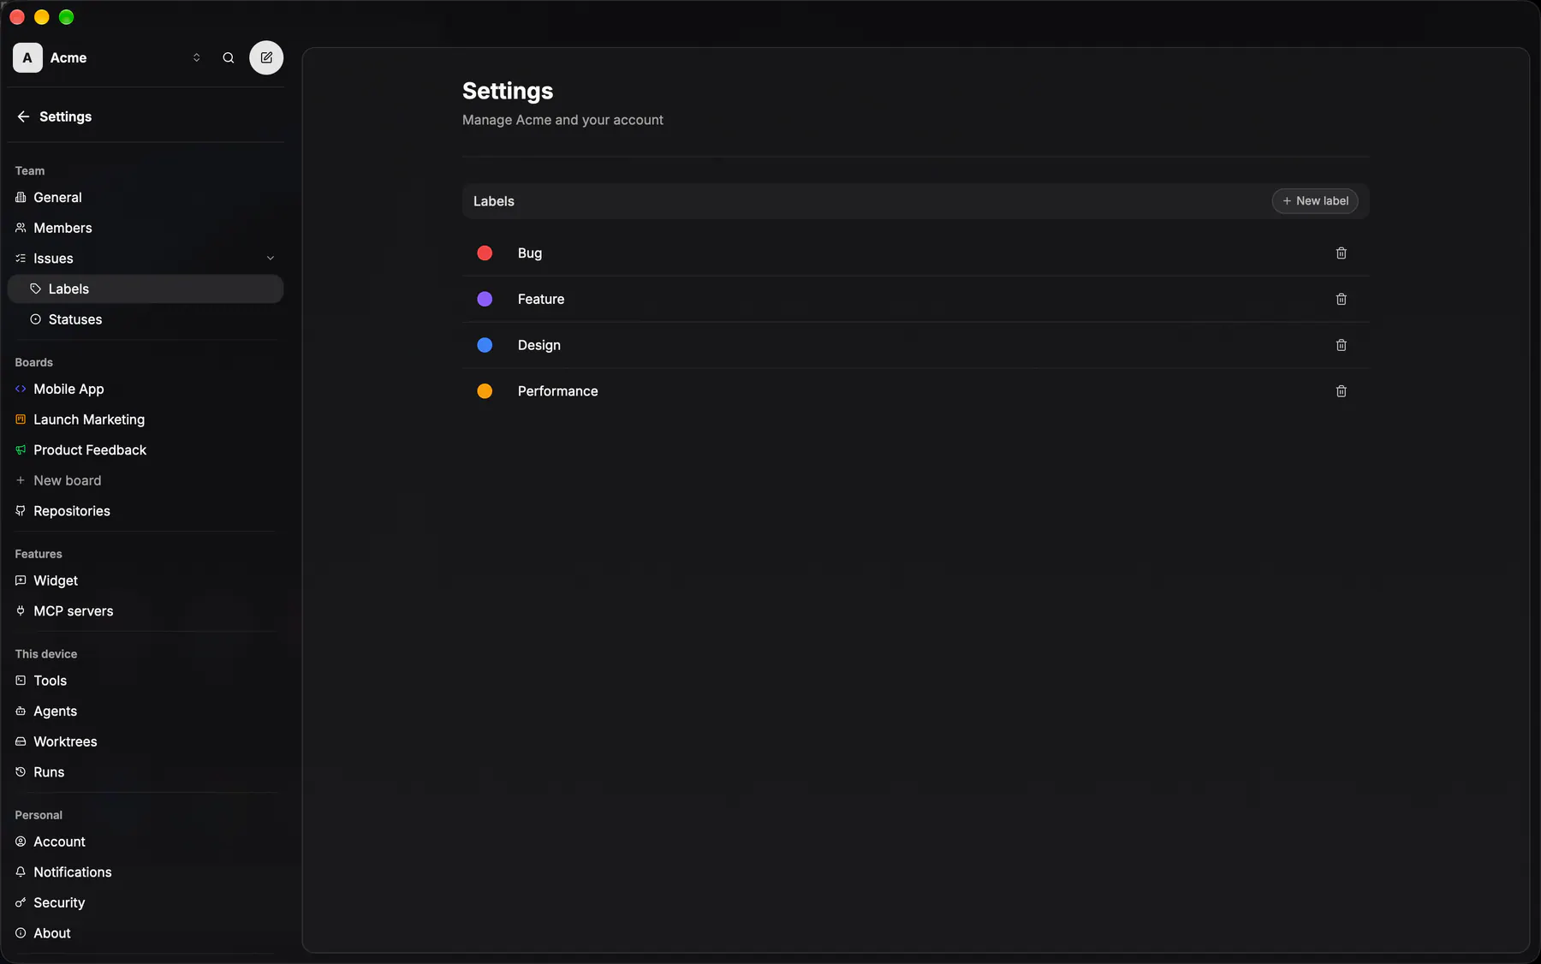The height and width of the screenshot is (964, 1541).
Task: Open Security settings
Action: (146, 903)
